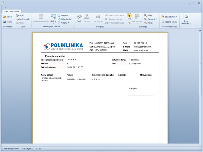Expand the Margine dropdown
Viewport: 203px width, 152px height.
tap(64, 15)
